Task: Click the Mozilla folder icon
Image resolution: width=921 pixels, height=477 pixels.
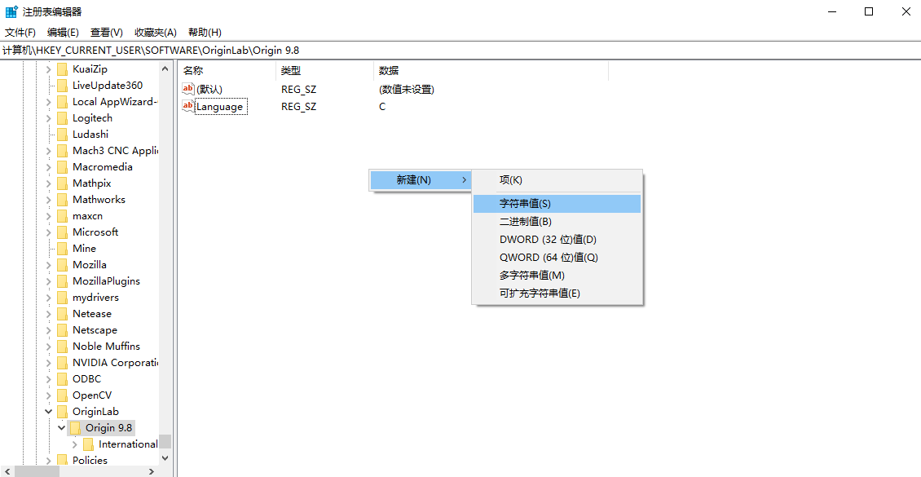Action: pos(63,264)
